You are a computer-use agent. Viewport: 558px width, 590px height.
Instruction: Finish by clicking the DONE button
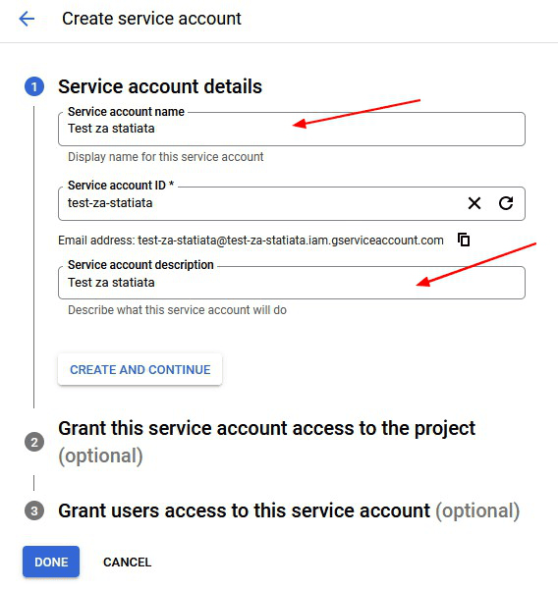(51, 562)
